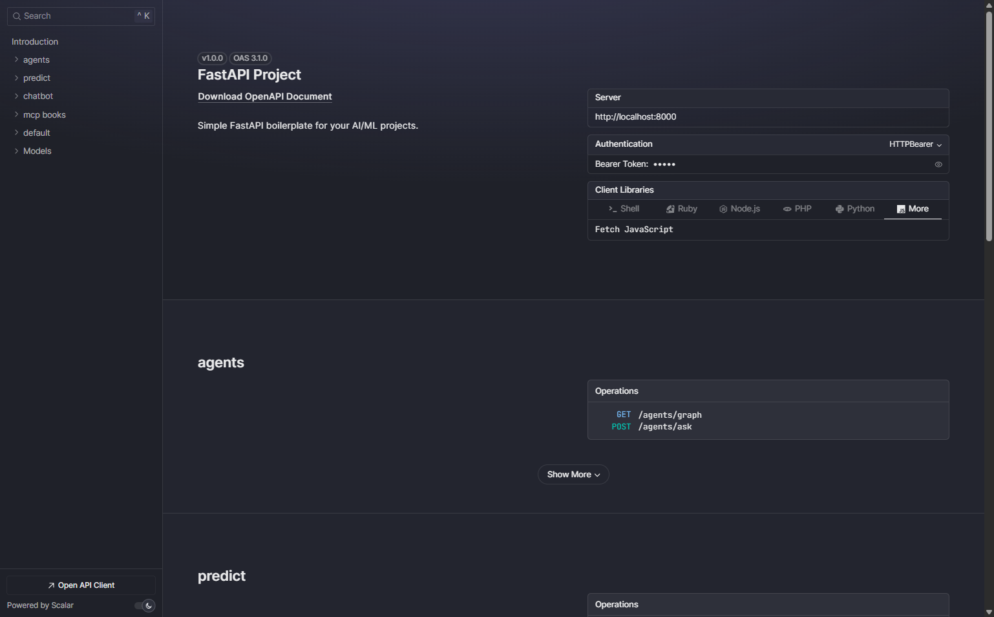
Task: Select the POST /agents/ask operation
Action: 651,426
